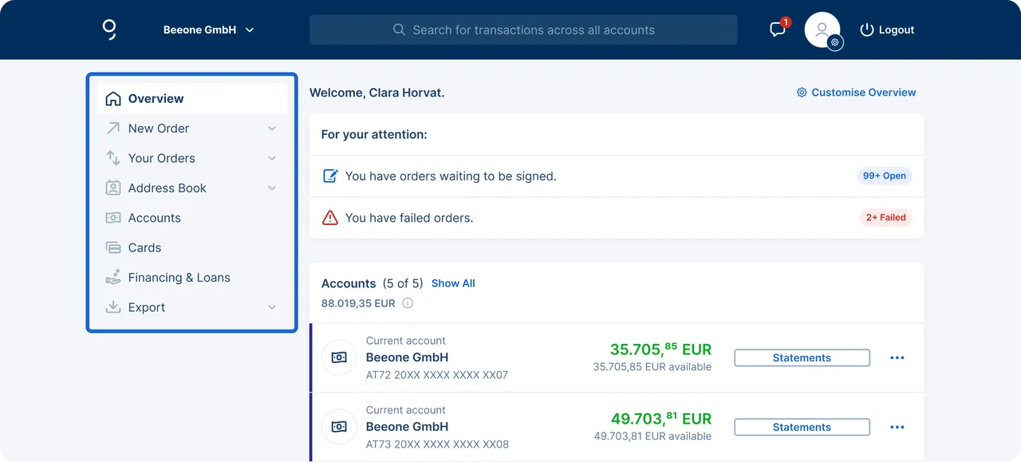
Task: Click Statements button for the AT72 account
Action: pos(802,357)
